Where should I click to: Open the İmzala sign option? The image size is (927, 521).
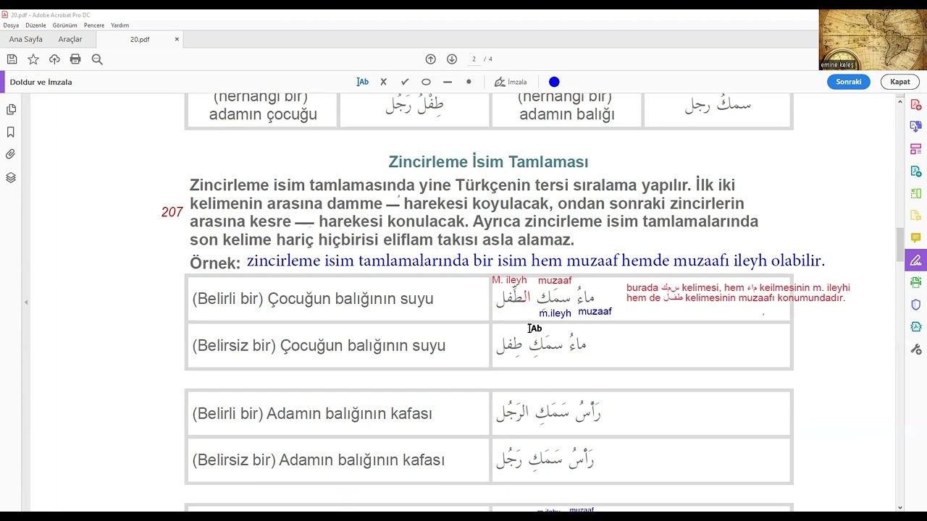(511, 82)
